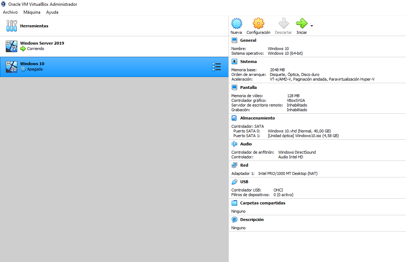The height and width of the screenshot is (262, 406).
Task: Click the OHCI USB controller value
Action: coord(278,190)
